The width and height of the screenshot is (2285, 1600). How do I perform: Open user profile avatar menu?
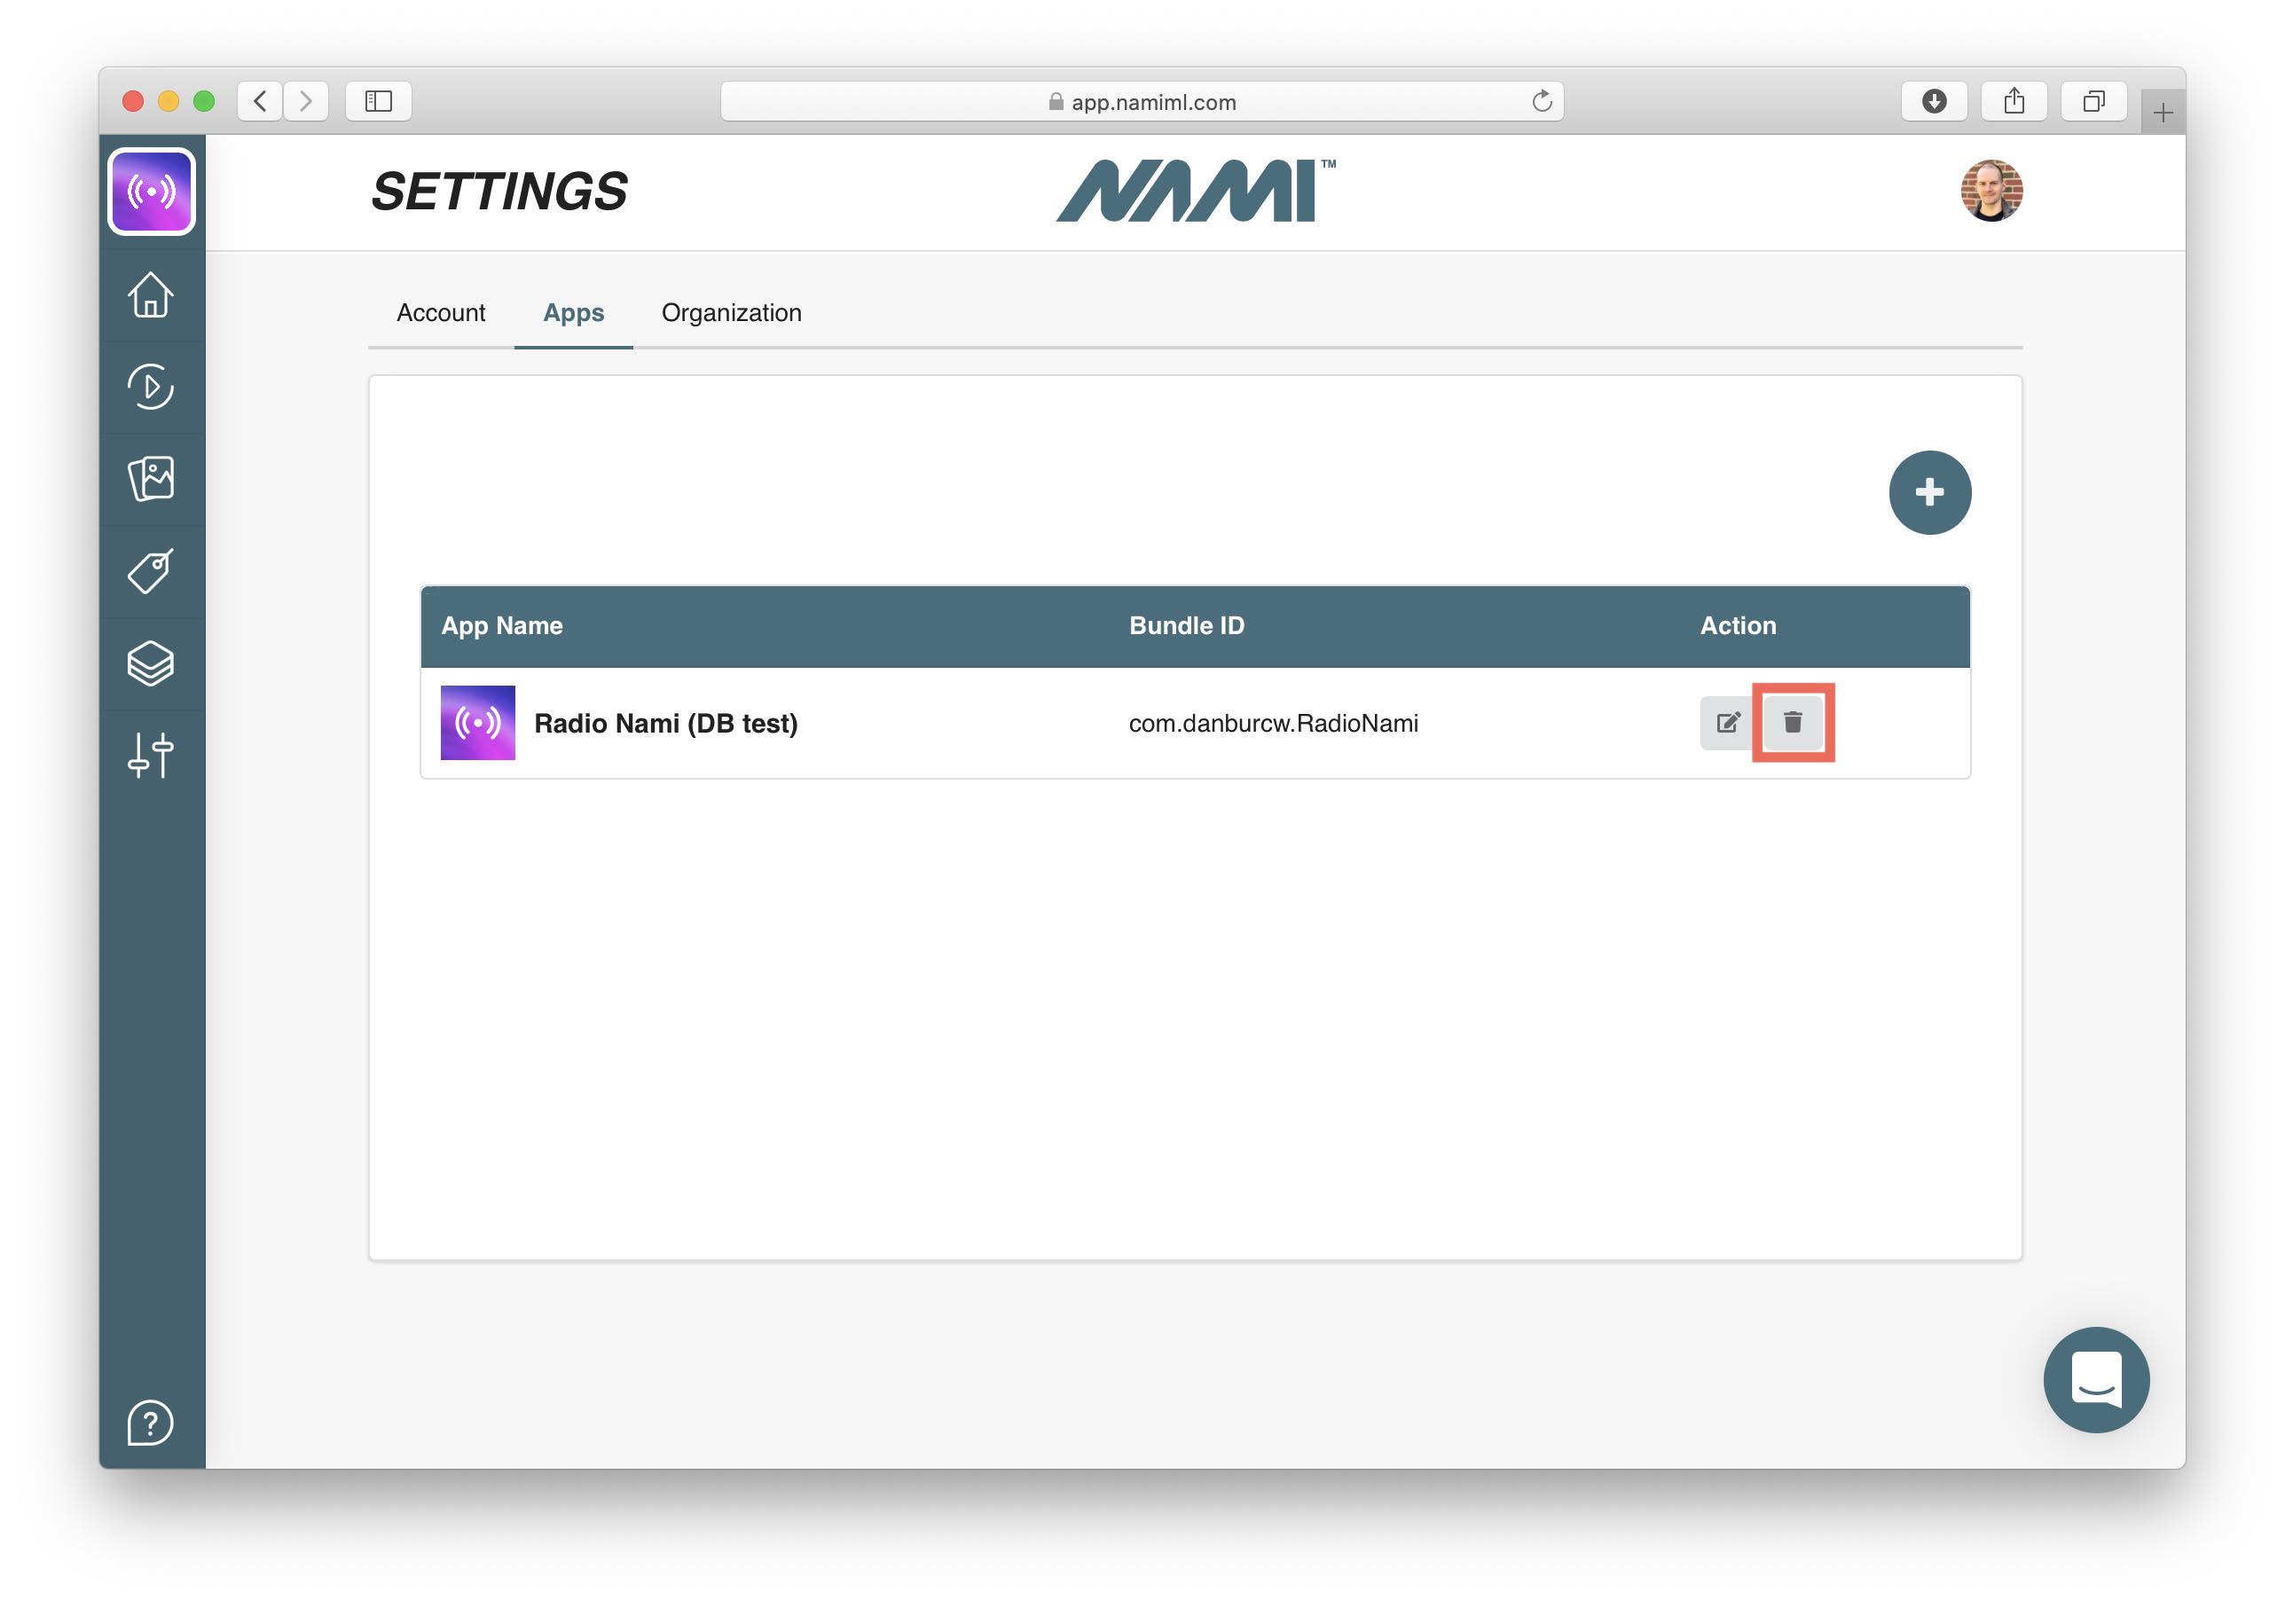point(1991,191)
